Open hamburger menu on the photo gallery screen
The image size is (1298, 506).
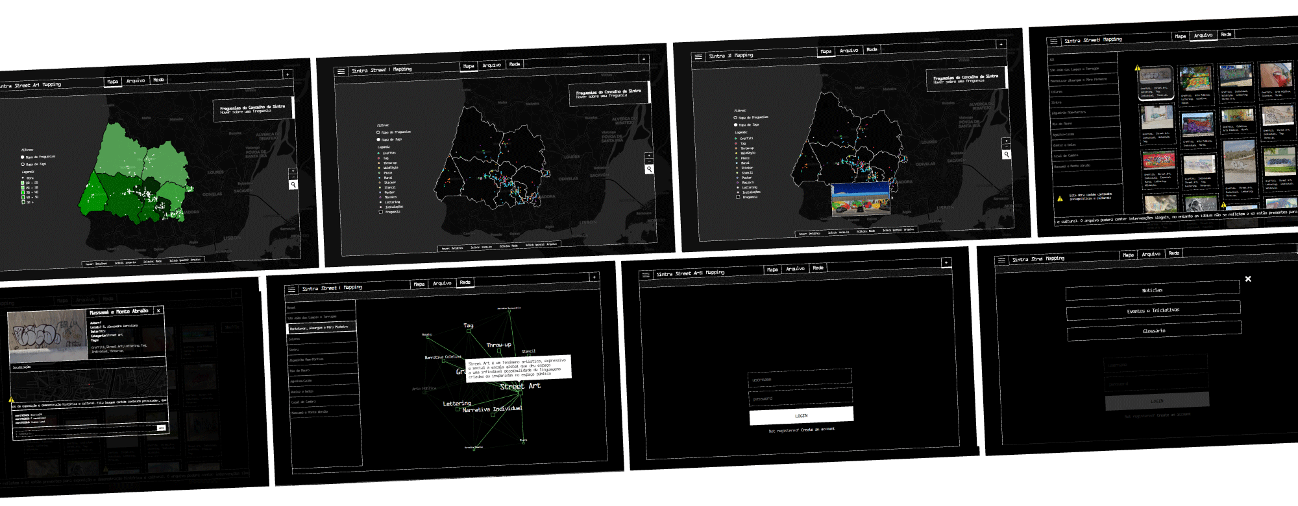click(x=1053, y=41)
